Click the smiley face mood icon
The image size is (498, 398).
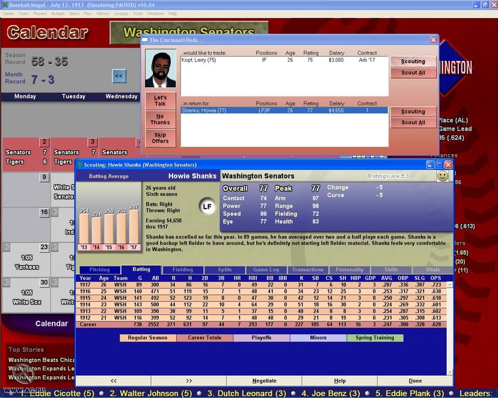pos(443,176)
